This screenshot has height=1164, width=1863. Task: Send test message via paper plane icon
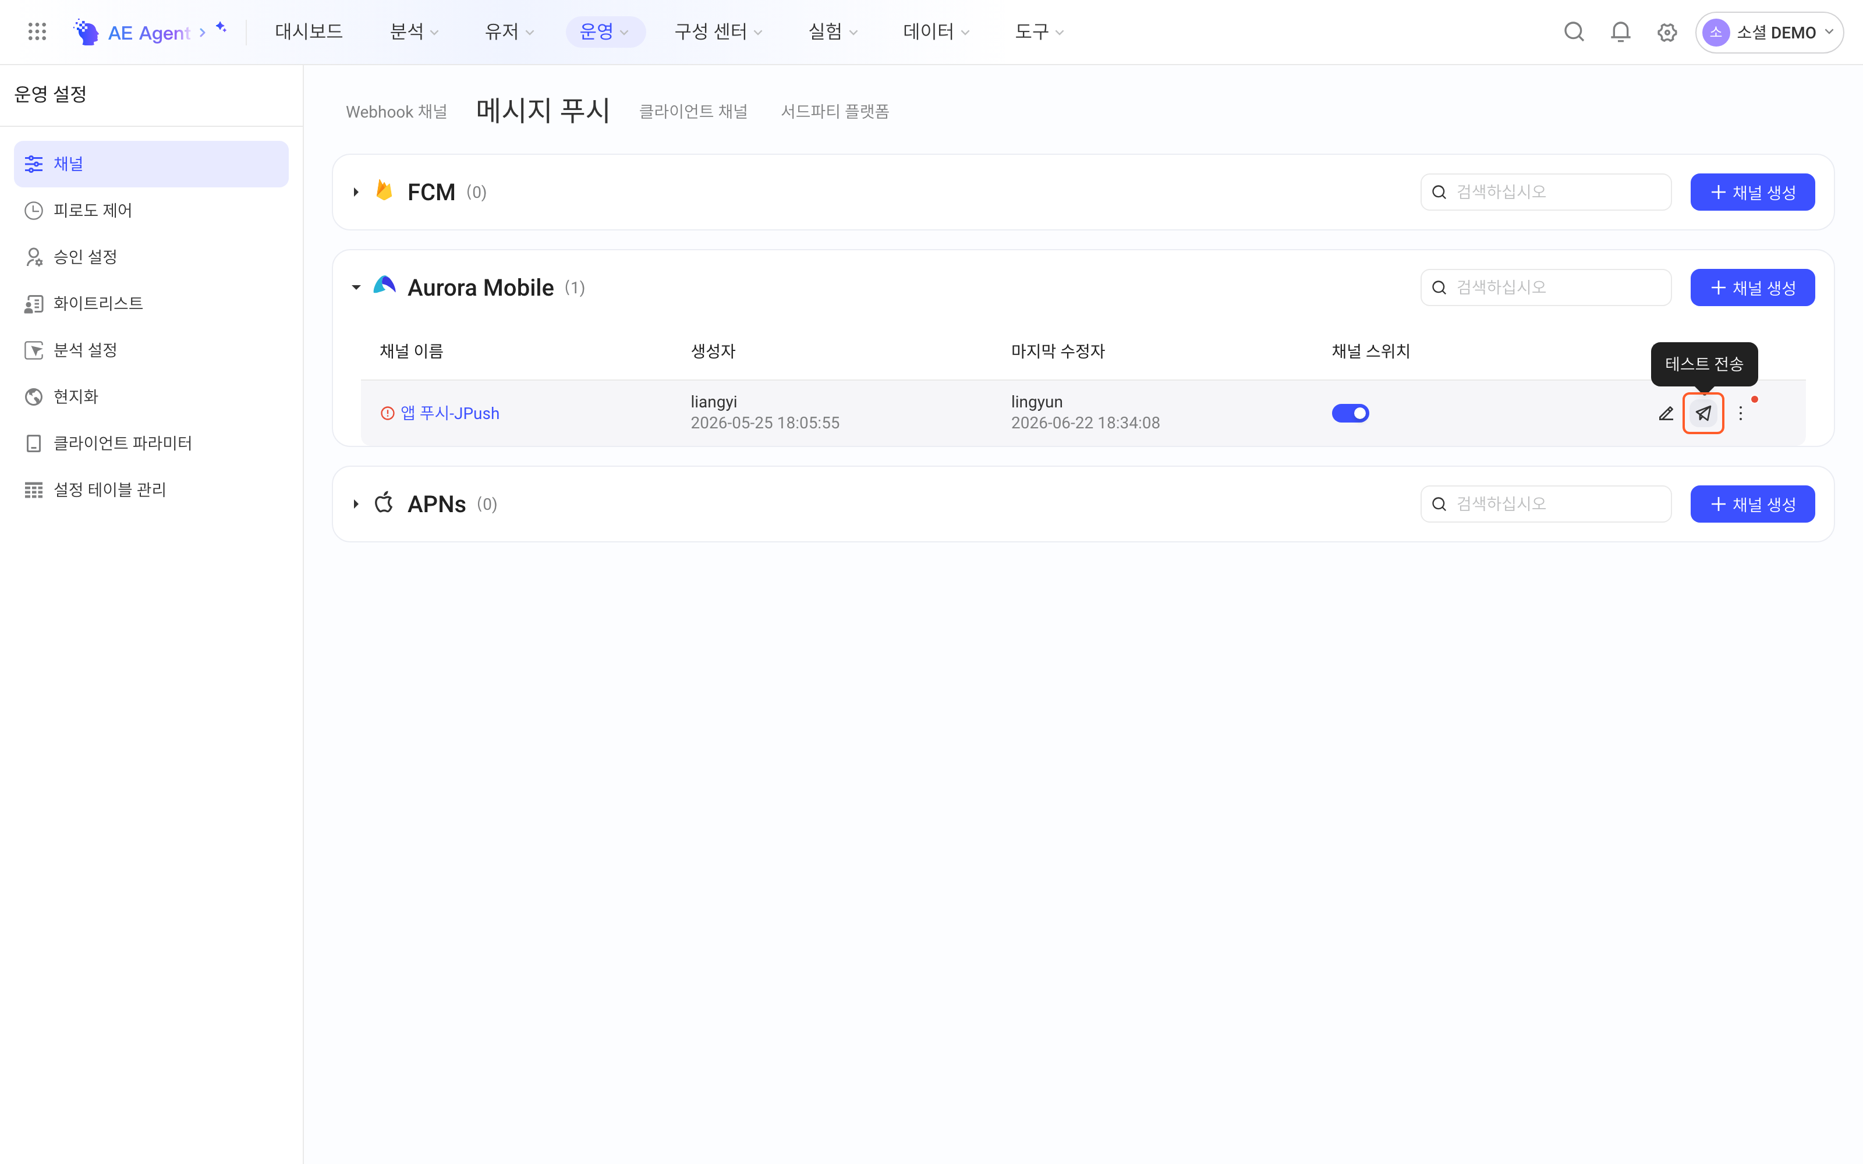1703,413
